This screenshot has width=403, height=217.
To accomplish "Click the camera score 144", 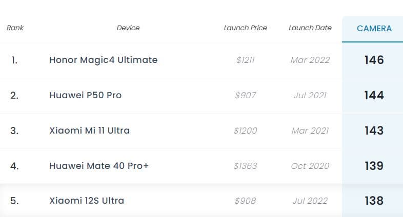I will click(x=374, y=95).
